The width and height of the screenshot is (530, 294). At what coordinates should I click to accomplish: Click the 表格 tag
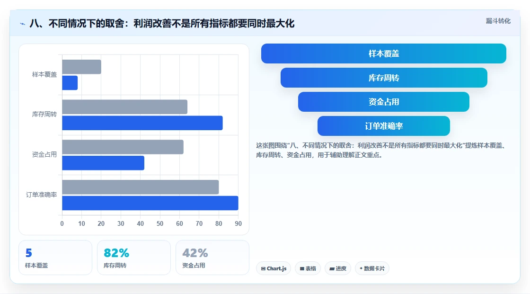[308, 268]
